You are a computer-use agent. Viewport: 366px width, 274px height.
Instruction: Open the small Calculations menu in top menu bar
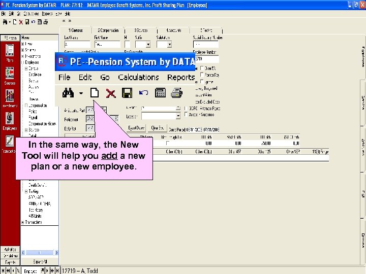(31, 14)
